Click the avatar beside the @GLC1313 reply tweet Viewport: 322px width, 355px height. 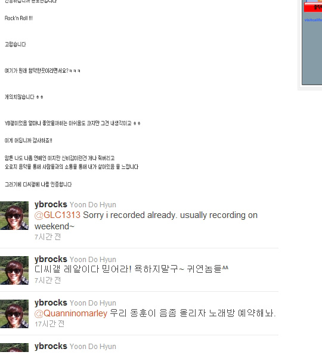click(14, 216)
